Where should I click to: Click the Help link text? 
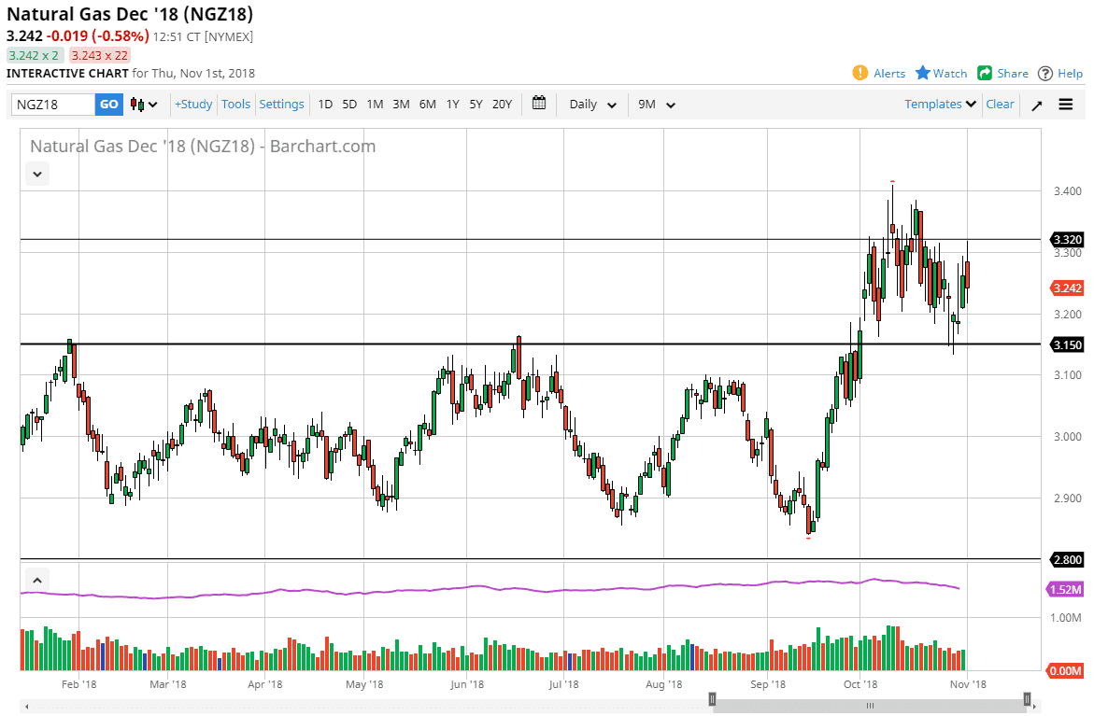pyautogui.click(x=1071, y=73)
